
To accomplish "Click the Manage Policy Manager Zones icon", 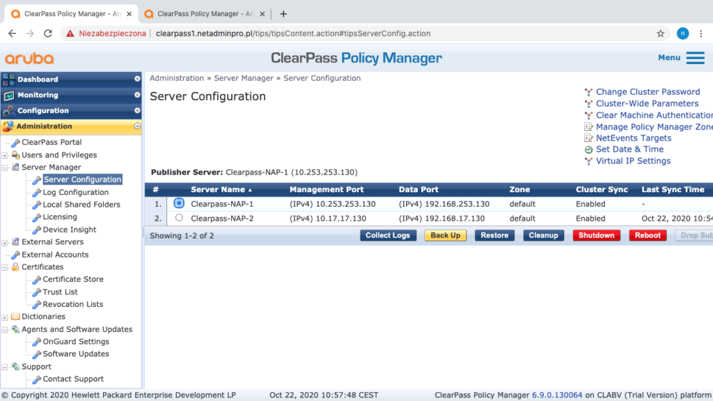I will (x=588, y=127).
